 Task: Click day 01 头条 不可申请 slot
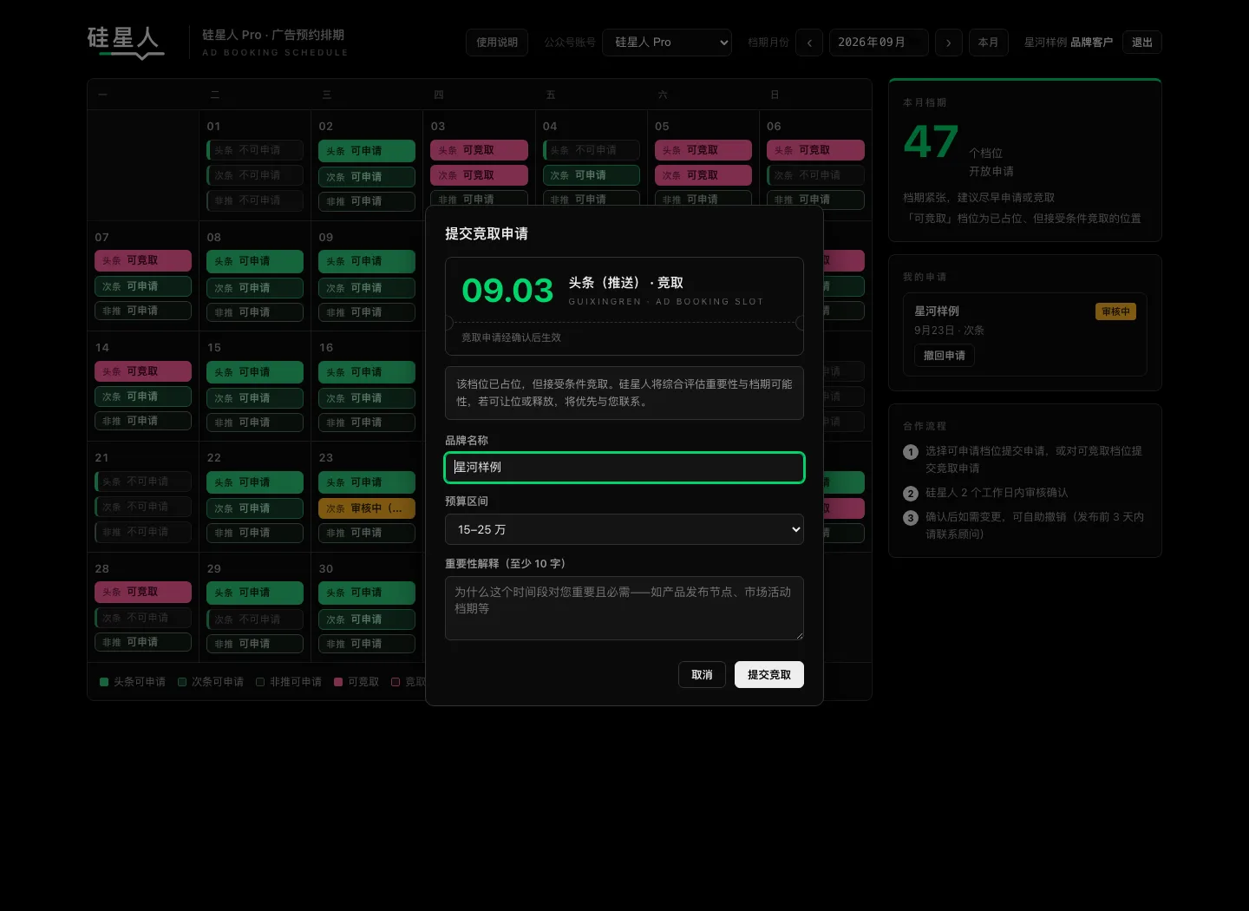pos(254,150)
